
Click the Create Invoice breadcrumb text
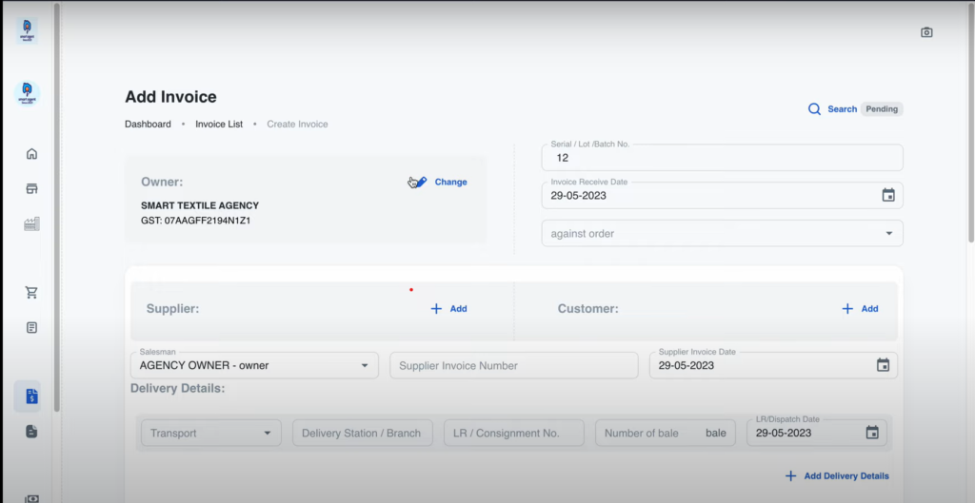point(297,125)
